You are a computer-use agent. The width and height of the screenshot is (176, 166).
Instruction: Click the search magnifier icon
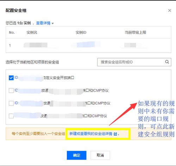pyautogui.click(x=167, y=62)
